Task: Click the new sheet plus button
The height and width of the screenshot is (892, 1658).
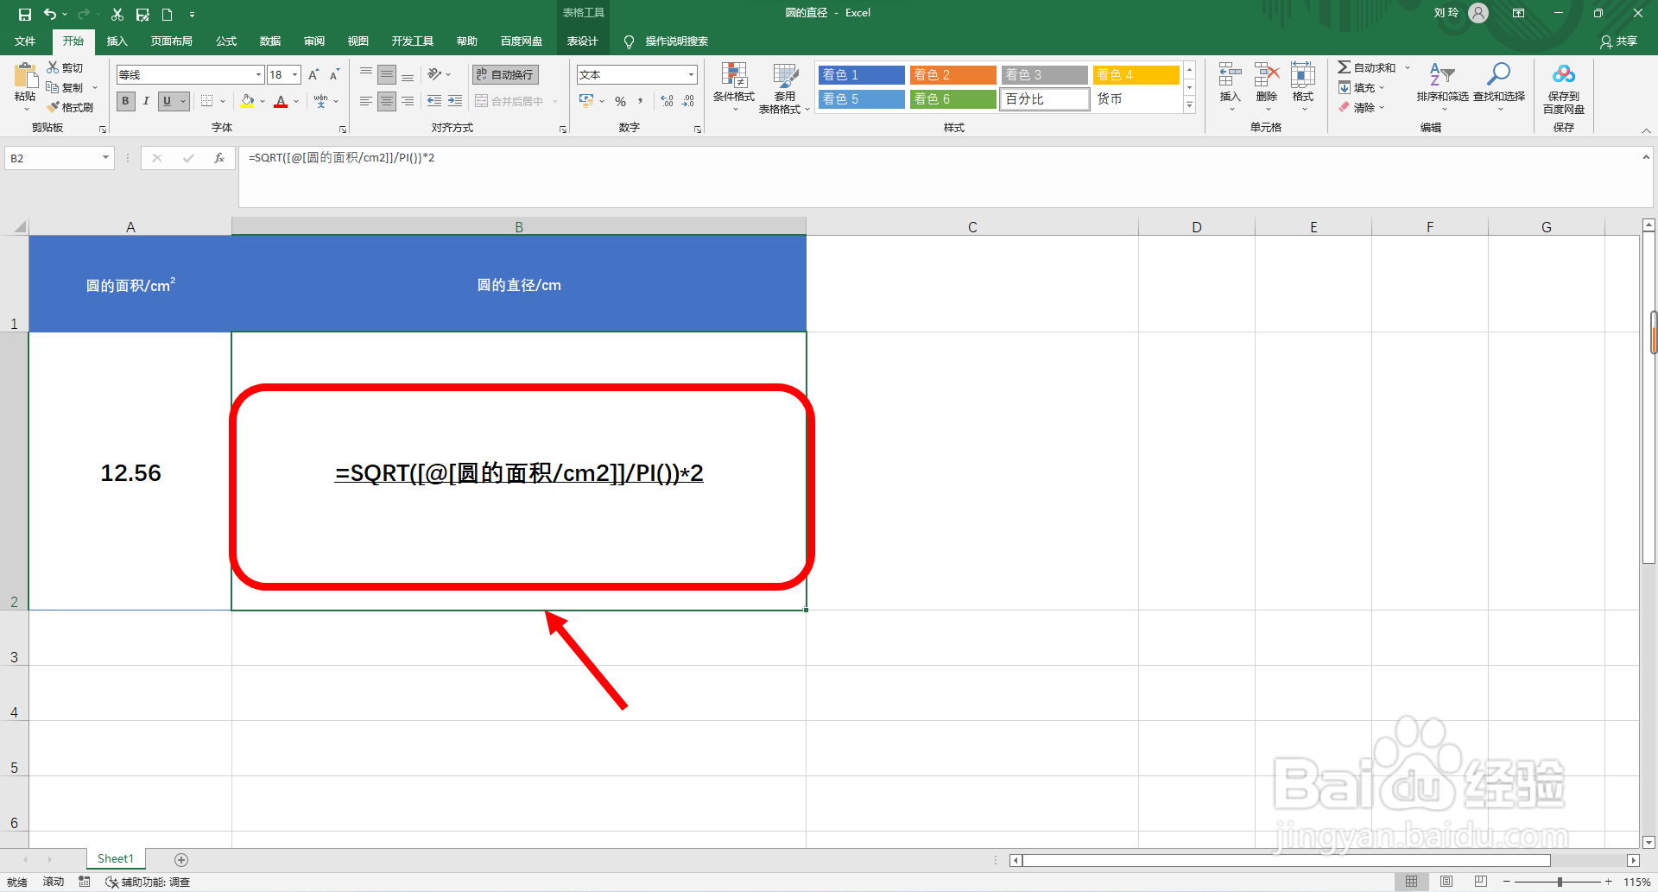Action: 181,859
